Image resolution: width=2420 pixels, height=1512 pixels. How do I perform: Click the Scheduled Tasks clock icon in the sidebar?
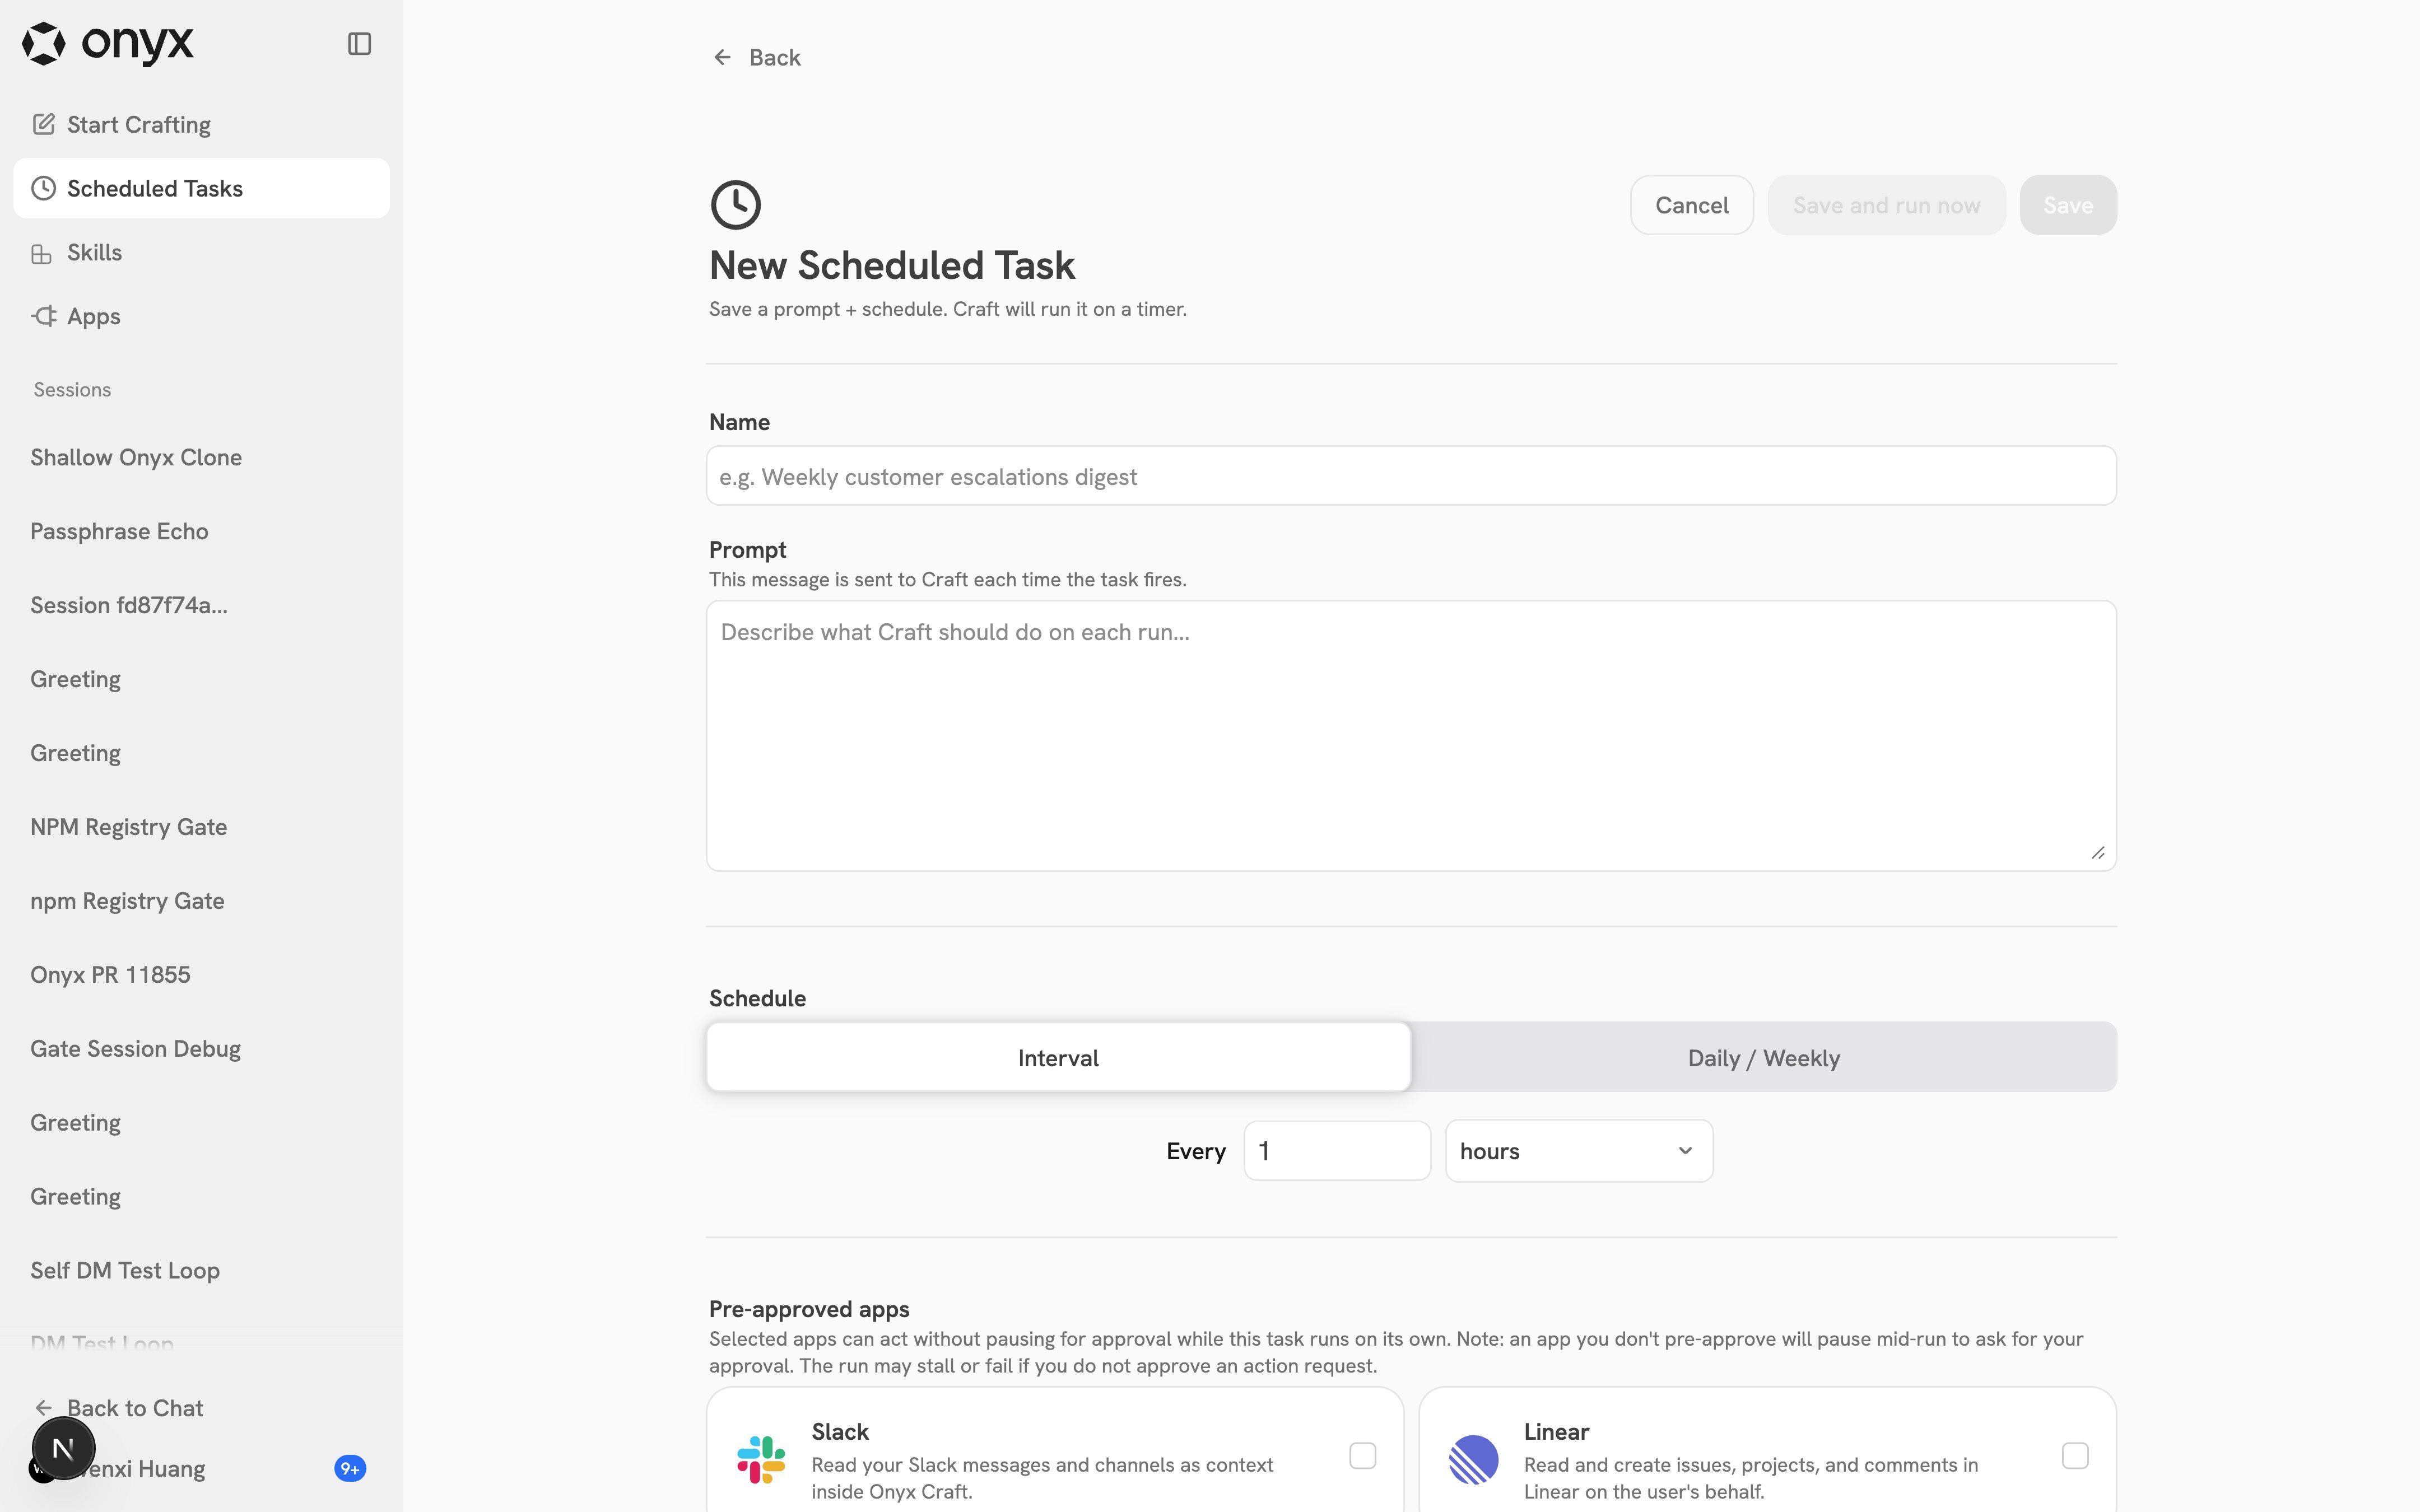[x=43, y=188]
